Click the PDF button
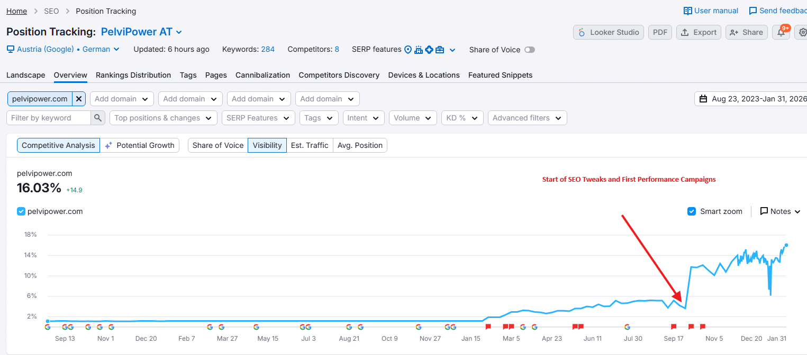This screenshot has width=807, height=355. click(x=660, y=32)
